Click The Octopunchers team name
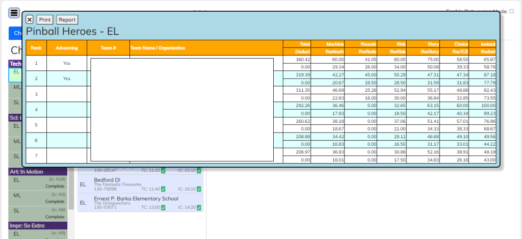This screenshot has height=239, width=522. 112,203
